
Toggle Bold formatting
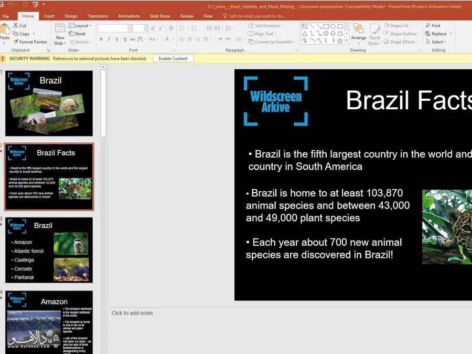pyautogui.click(x=101, y=39)
